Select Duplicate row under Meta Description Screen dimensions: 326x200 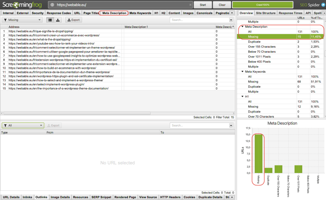click(280, 42)
